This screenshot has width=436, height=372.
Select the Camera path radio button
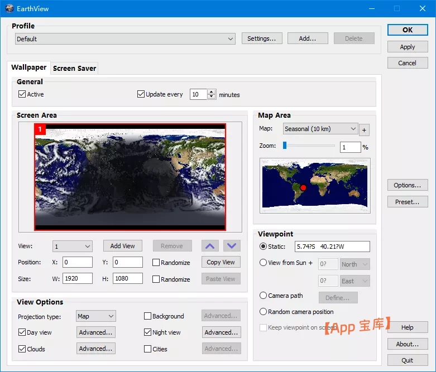263,296
